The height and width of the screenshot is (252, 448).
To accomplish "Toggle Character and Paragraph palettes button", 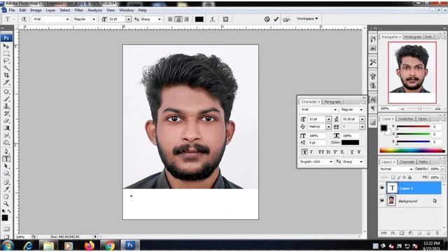I will (x=225, y=19).
